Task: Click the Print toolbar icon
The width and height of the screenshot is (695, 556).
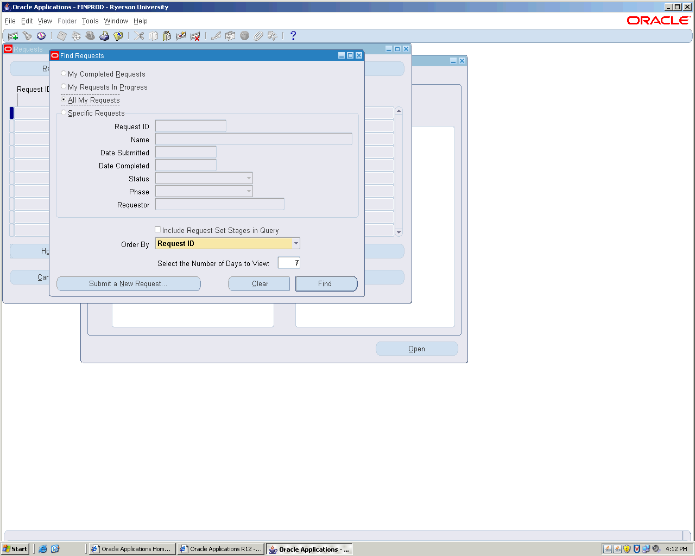Action: (x=104, y=36)
